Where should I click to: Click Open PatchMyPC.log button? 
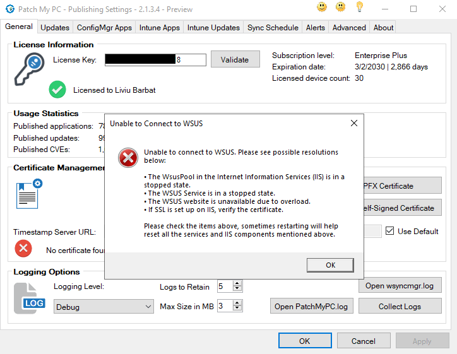[x=311, y=306]
